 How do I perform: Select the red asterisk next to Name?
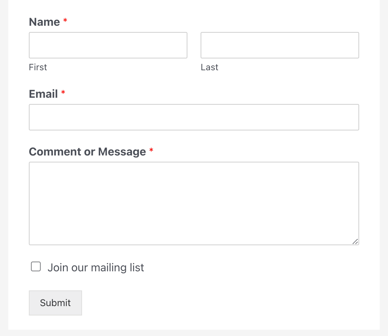pyautogui.click(x=65, y=20)
